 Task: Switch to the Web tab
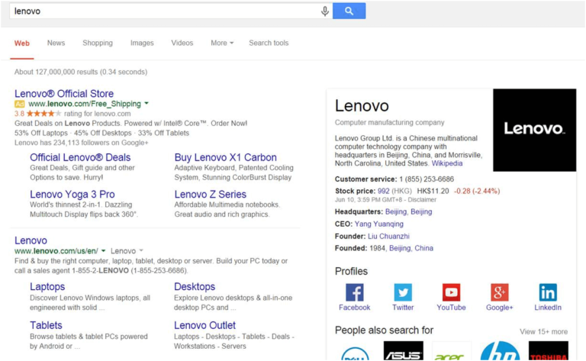(21, 44)
